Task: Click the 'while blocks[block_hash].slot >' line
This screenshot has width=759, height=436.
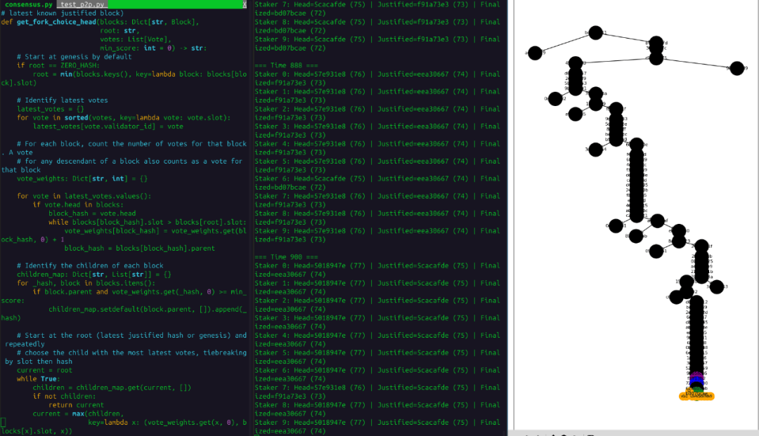Action: pos(148,222)
